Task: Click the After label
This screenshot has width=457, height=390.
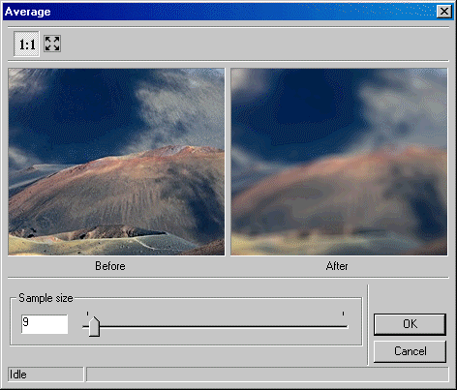Action: (x=337, y=266)
